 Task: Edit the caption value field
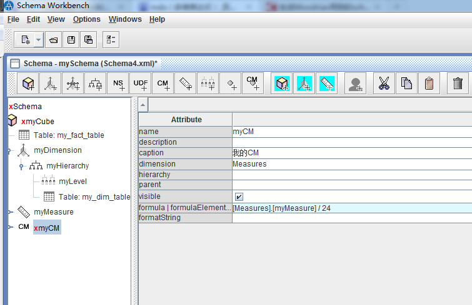pos(352,153)
